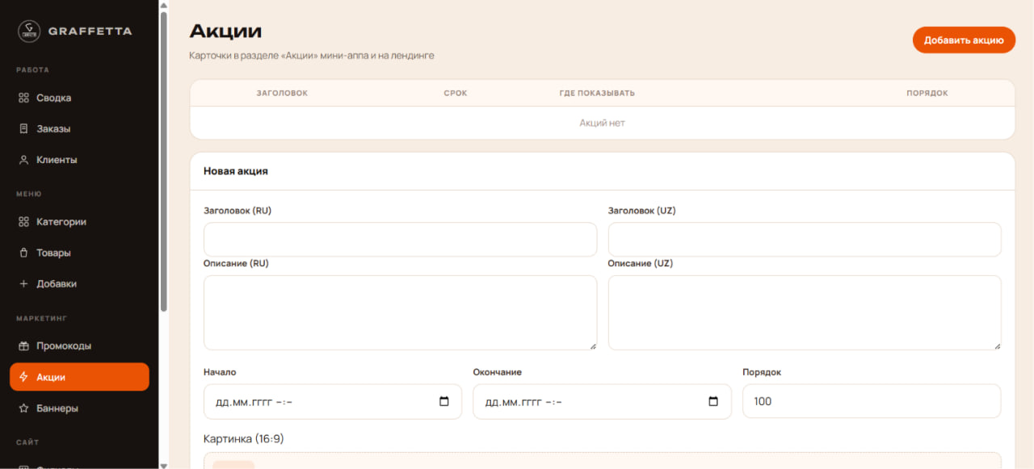Screen dimensions: 1034x469
Task: Open the calendar picker in Начало field
Action: point(443,401)
